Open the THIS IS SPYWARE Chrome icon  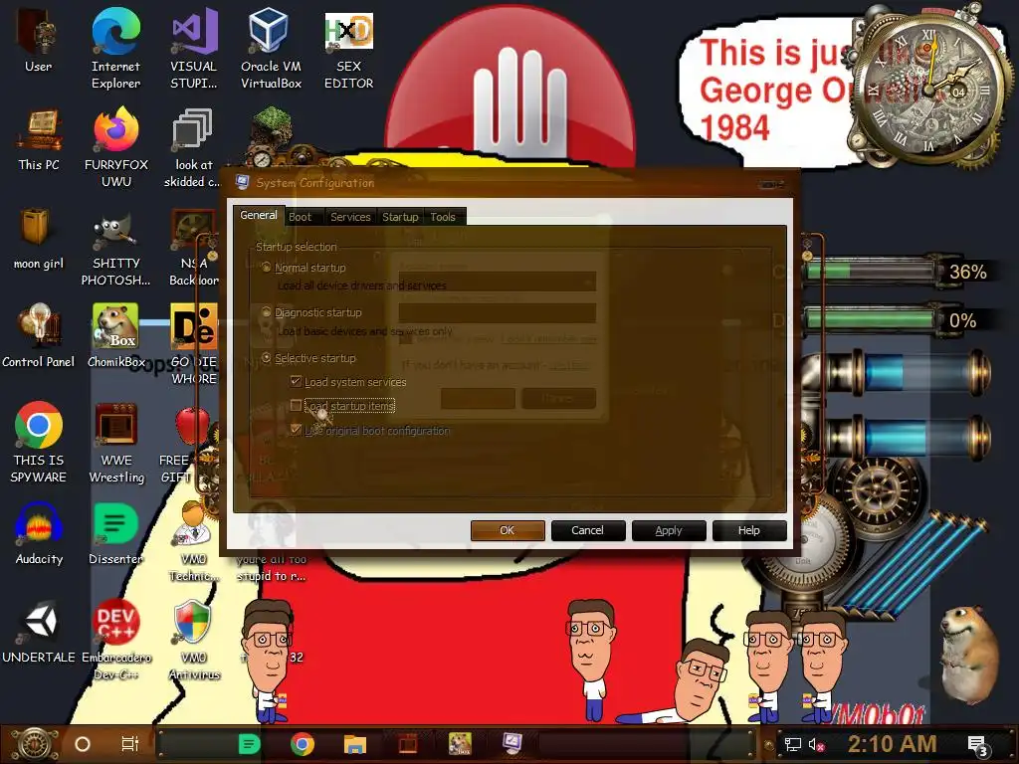(x=39, y=442)
